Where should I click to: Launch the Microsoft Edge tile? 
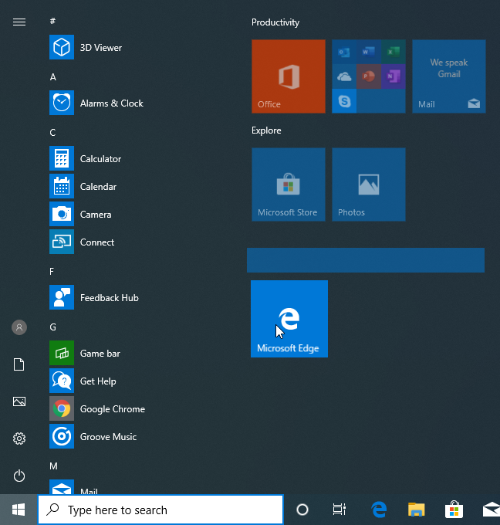tap(289, 319)
